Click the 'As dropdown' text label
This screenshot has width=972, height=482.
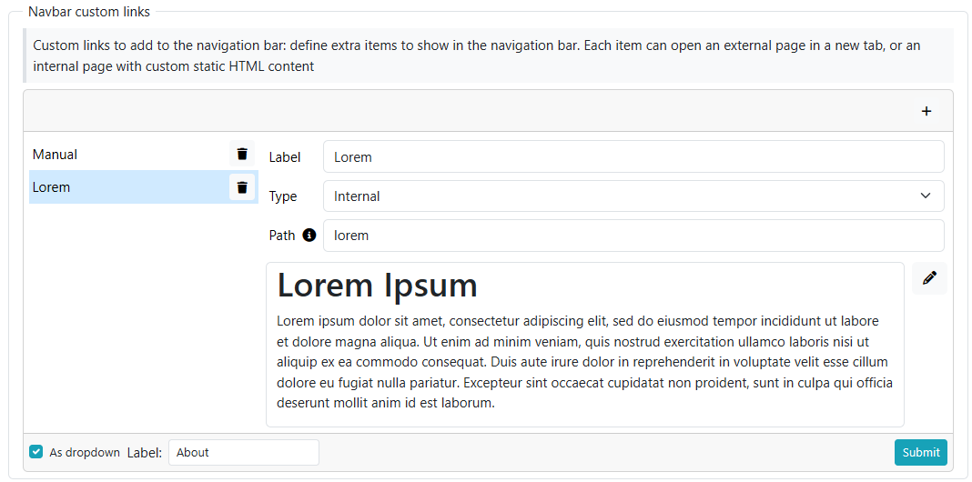(x=85, y=452)
